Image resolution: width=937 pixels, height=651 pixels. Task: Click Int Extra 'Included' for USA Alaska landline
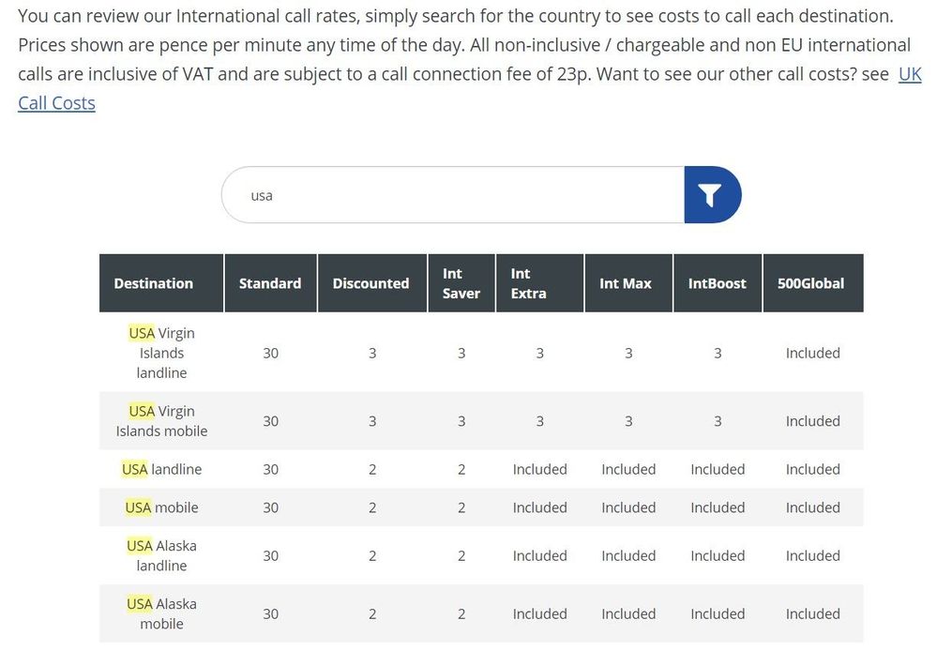coord(539,556)
